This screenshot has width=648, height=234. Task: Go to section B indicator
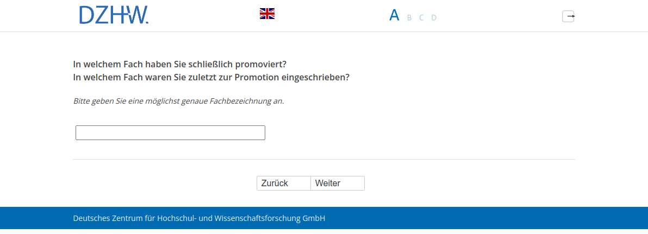pyautogui.click(x=409, y=18)
